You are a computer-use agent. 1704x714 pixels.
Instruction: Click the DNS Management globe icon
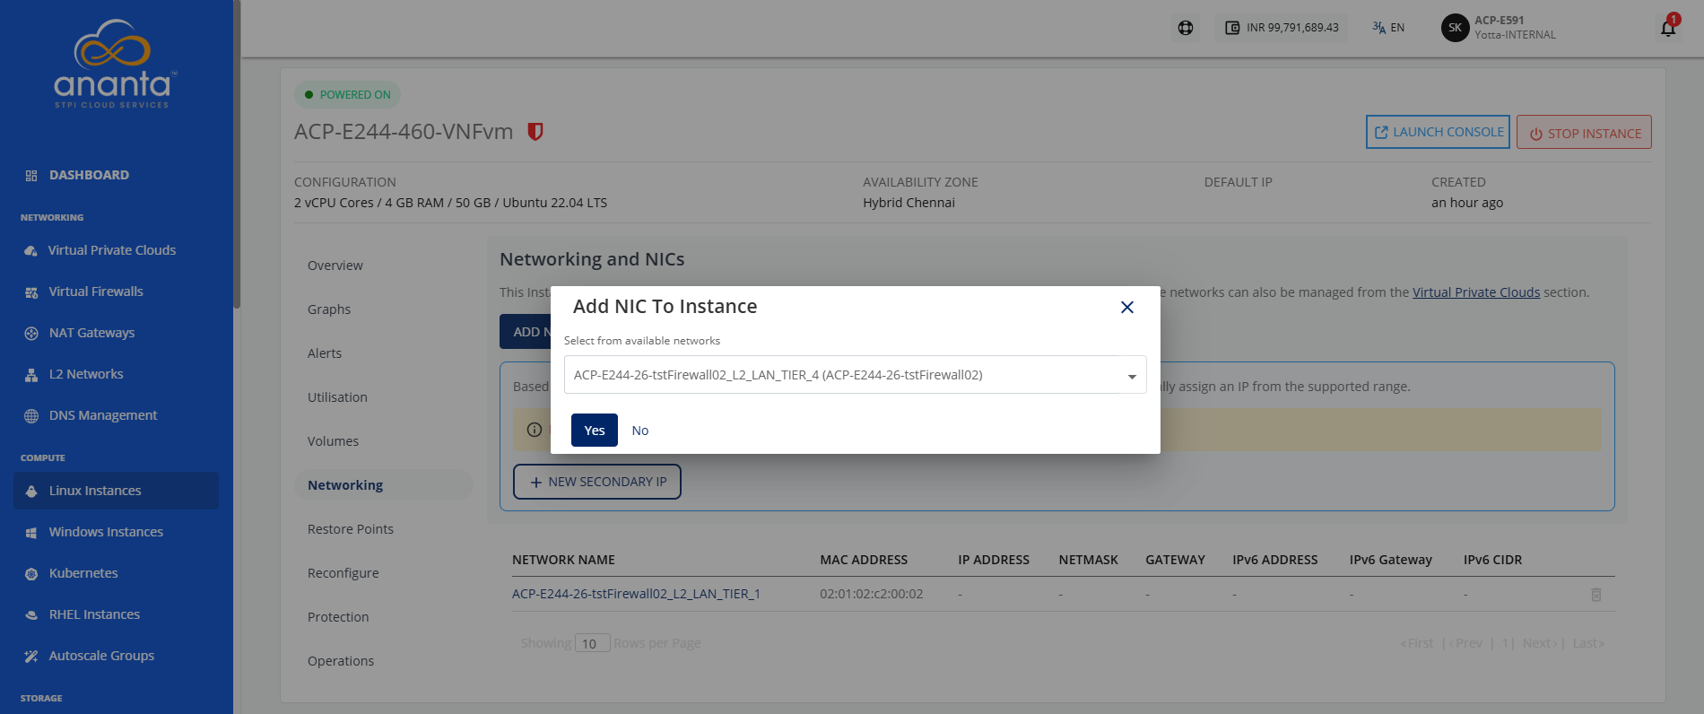31,416
